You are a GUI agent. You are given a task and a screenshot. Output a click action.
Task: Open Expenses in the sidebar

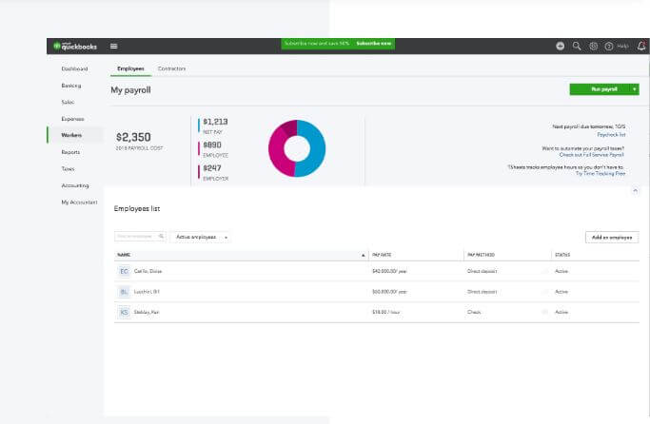click(x=72, y=119)
